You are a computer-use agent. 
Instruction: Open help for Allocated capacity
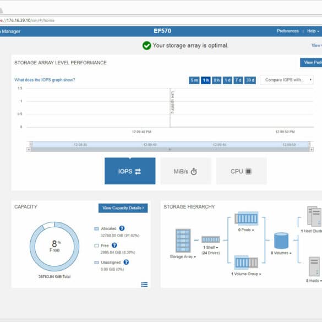(x=122, y=228)
